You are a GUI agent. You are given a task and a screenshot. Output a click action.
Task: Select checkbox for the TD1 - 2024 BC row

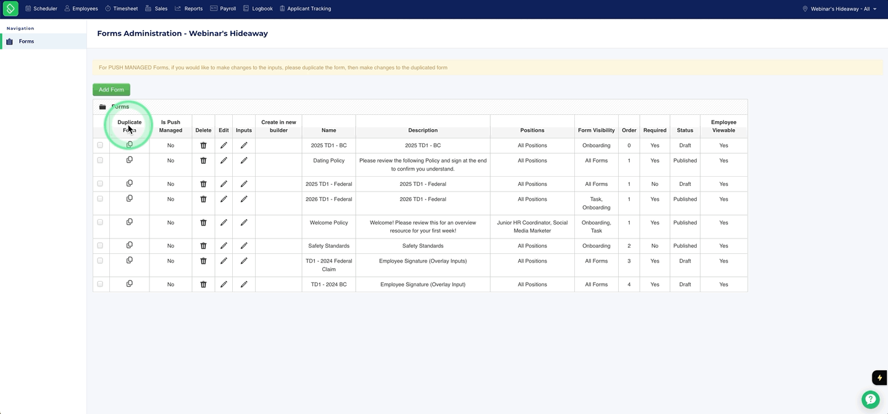click(x=100, y=284)
